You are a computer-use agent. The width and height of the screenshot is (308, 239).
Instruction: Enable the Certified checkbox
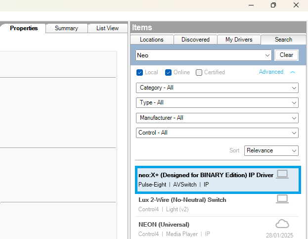click(x=199, y=72)
